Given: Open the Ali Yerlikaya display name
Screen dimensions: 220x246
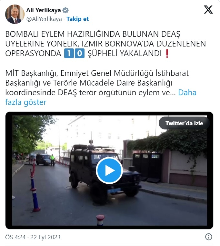Looking at the screenshot, I should pos(44,10).
